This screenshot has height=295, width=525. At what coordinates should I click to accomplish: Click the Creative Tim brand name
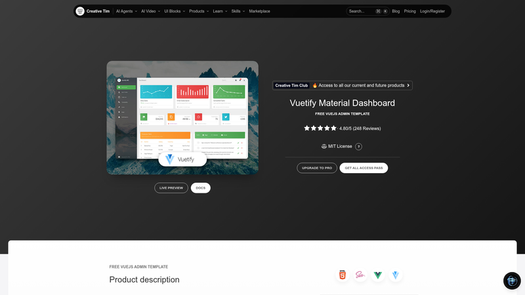click(x=98, y=11)
